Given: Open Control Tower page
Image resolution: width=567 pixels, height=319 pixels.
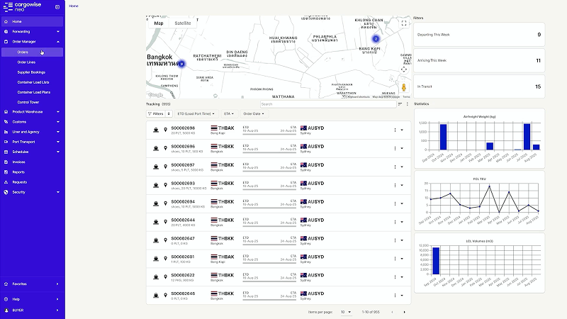Looking at the screenshot, I should (x=28, y=102).
